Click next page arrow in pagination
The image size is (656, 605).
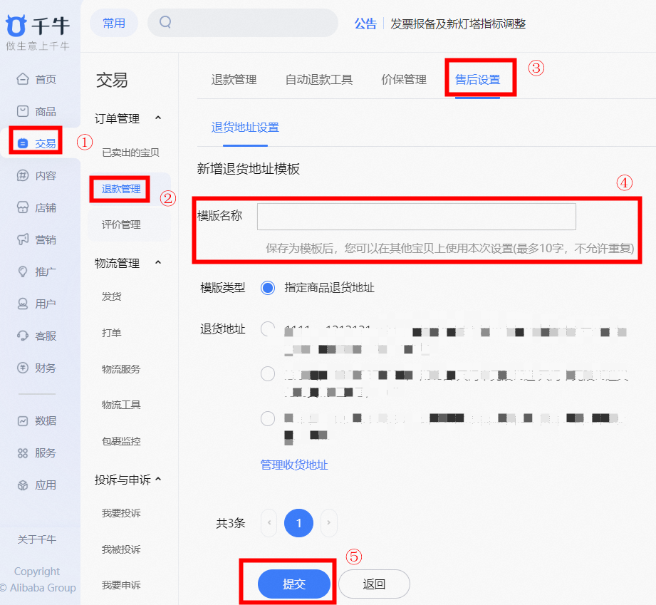329,523
